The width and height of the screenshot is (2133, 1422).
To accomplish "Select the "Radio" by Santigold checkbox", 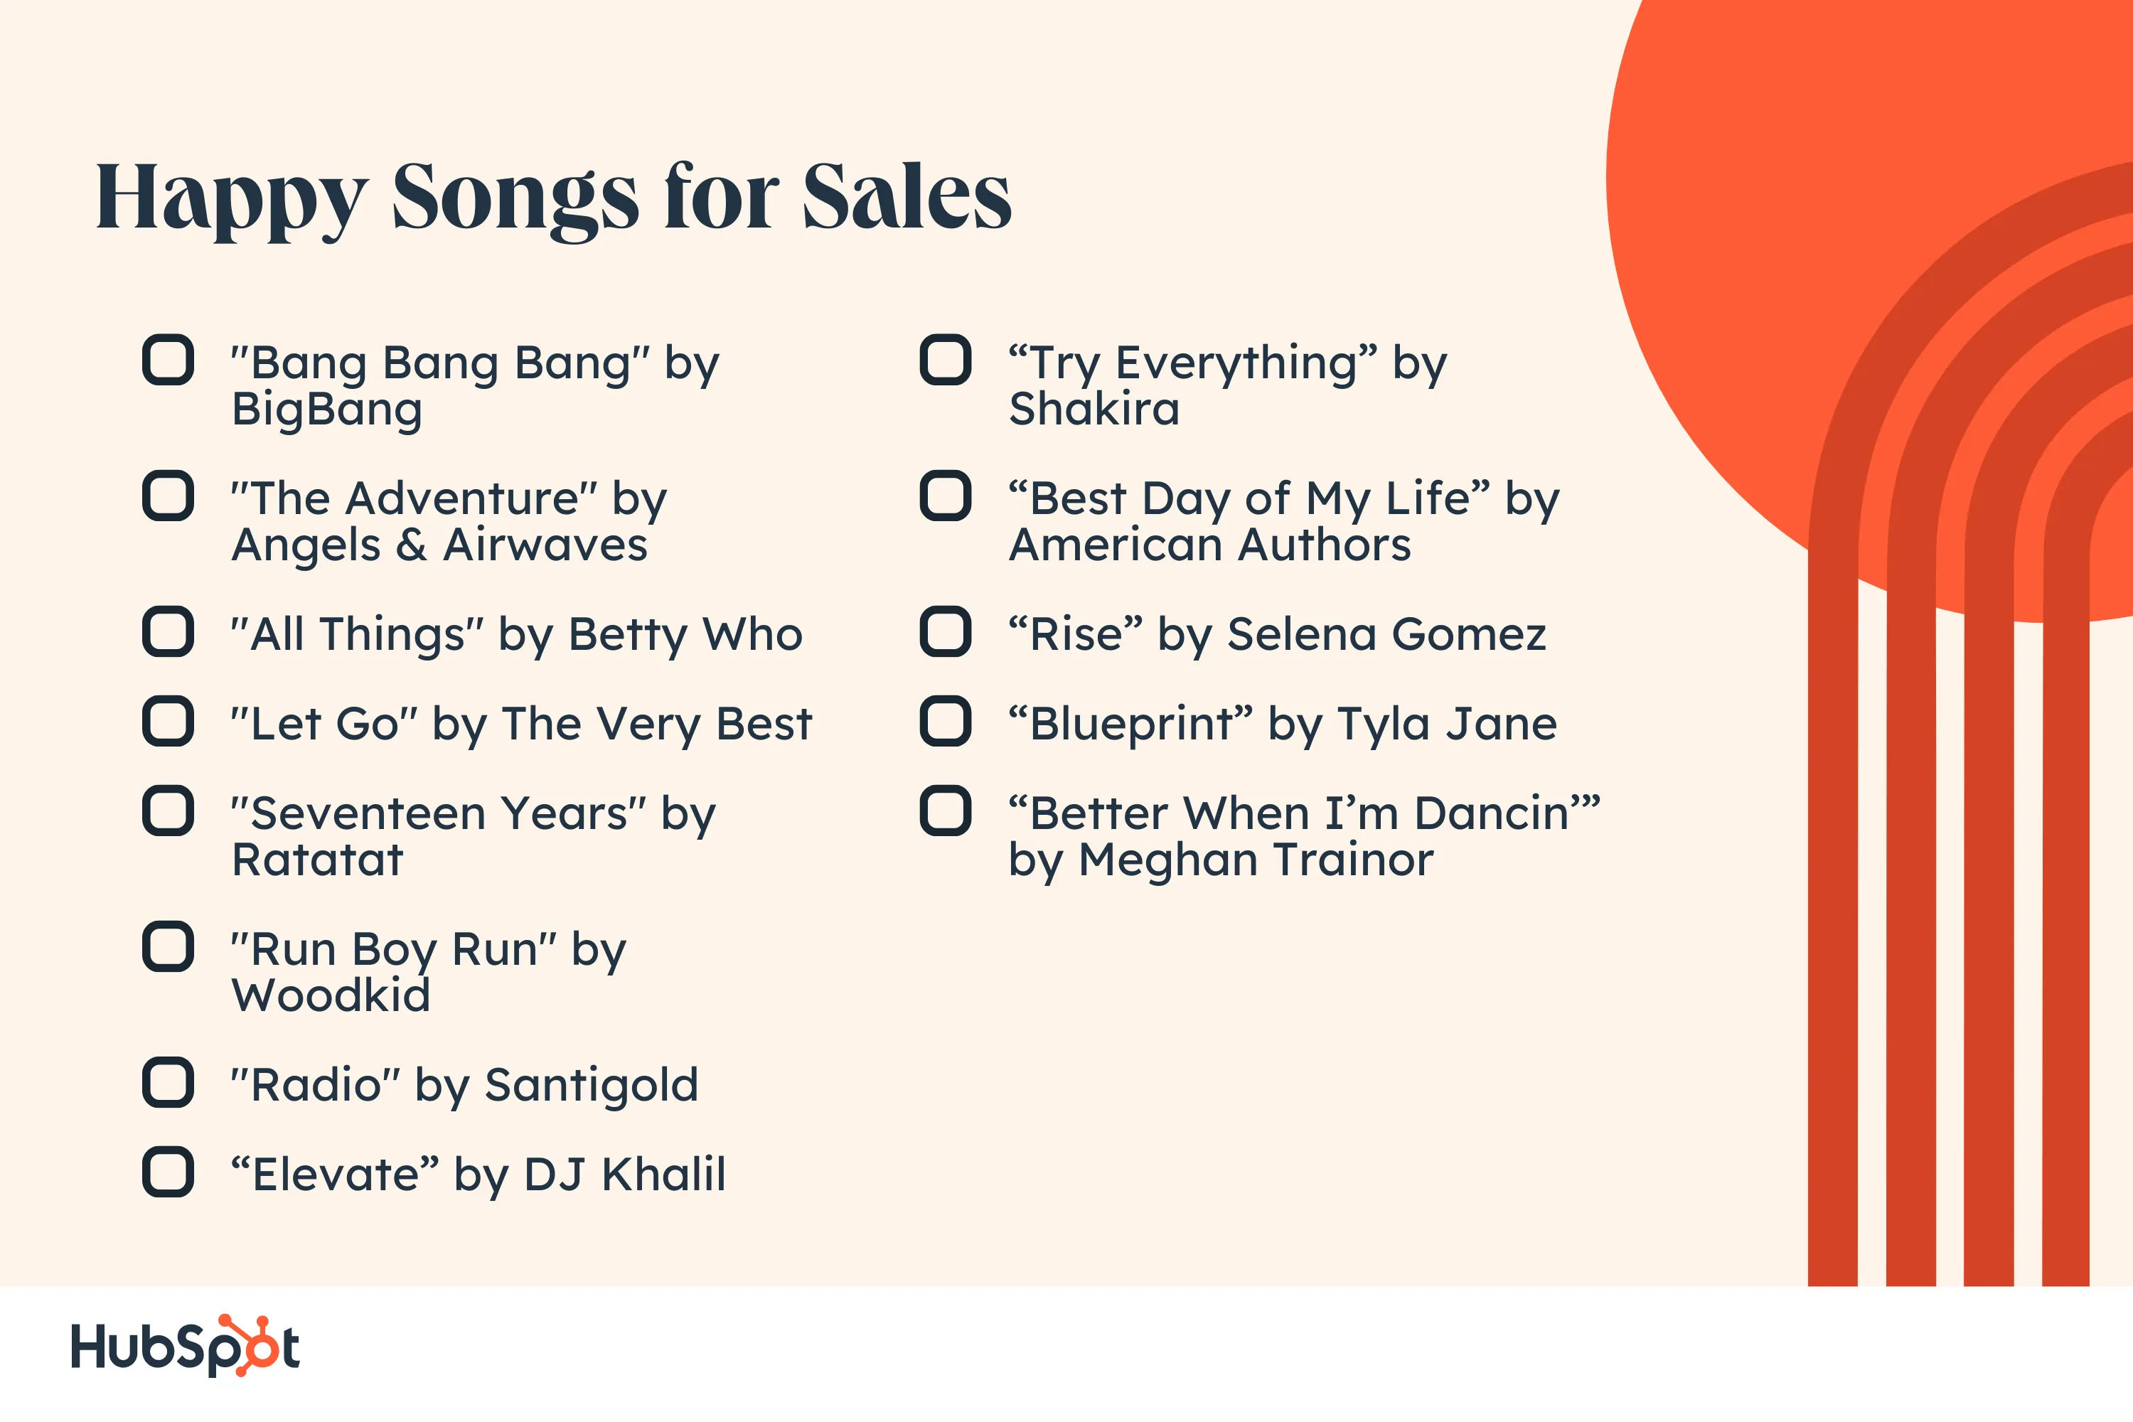I will 168,1082.
